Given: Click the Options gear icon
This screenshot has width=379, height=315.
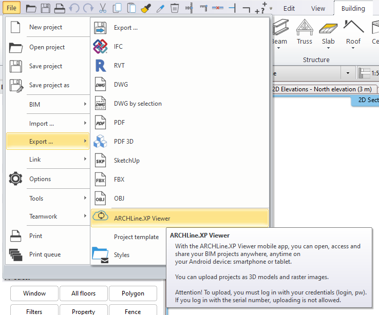Looking at the screenshot, I should 15,179.
